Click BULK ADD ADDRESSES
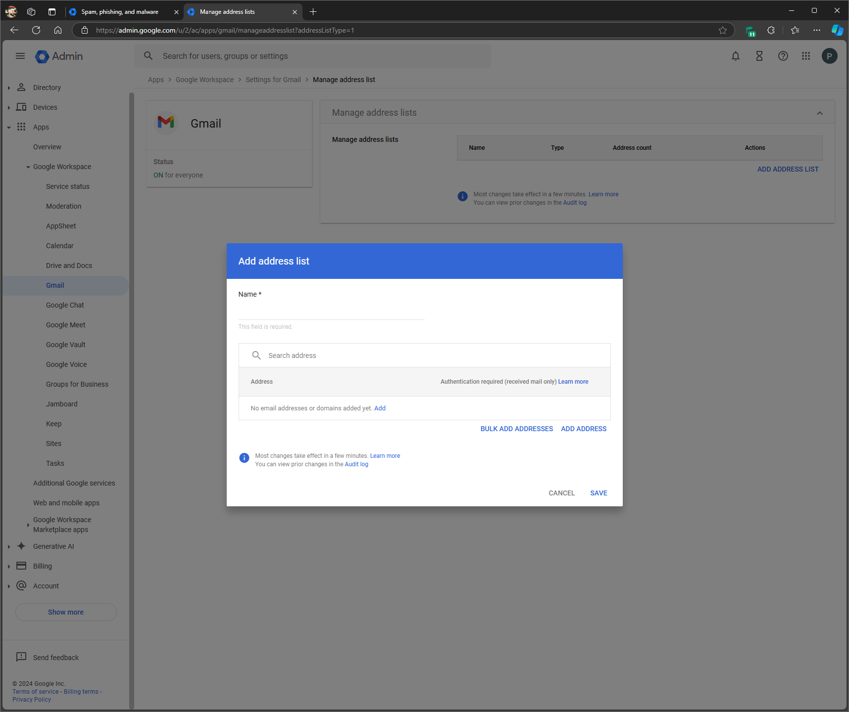The height and width of the screenshot is (712, 849). click(x=517, y=429)
